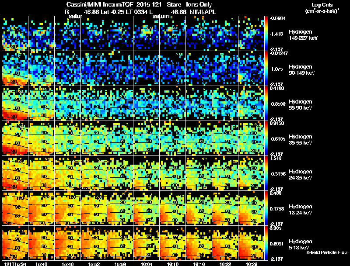Click the '-0.01247' colorbar value
The height and width of the screenshot is (266, 350).
[279, 53]
